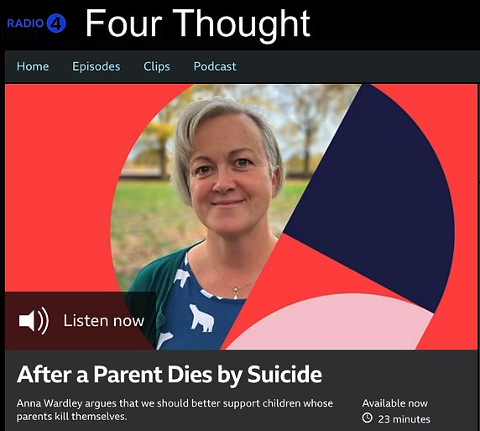Open the Home tab
480x431 pixels.
click(33, 66)
